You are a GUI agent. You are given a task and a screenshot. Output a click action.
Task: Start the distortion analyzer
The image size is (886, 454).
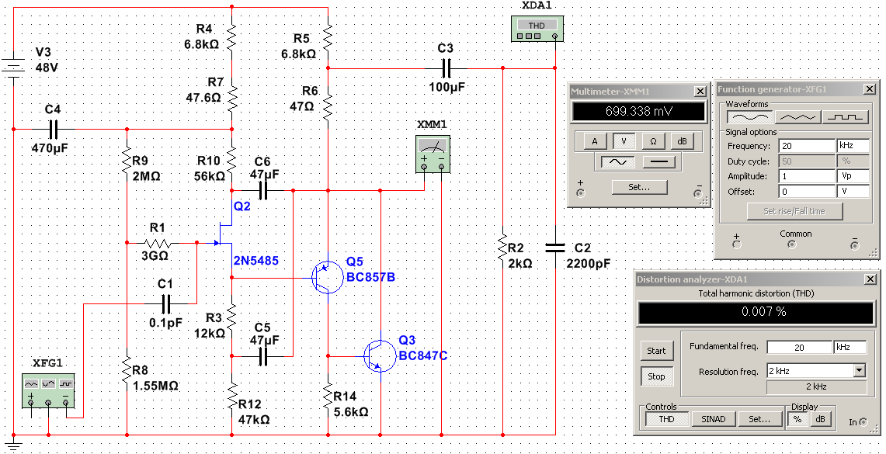coord(657,351)
